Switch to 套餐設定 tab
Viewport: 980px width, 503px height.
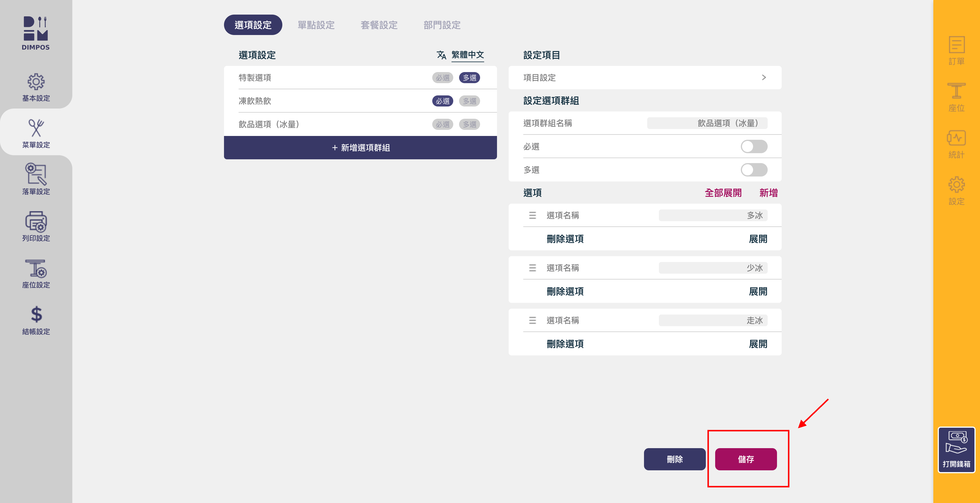(x=379, y=25)
